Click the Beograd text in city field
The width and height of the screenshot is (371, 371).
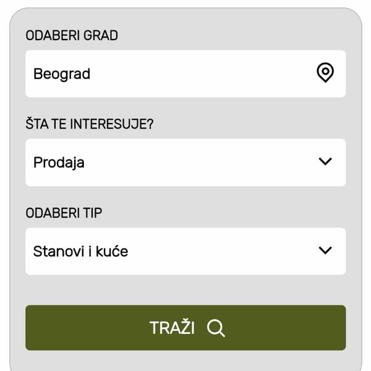pyautogui.click(x=62, y=74)
